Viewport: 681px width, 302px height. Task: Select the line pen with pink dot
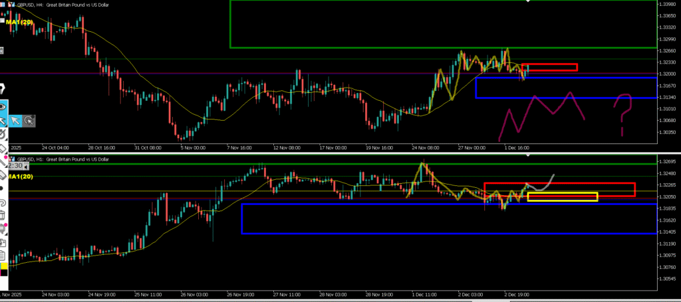[3, 162]
